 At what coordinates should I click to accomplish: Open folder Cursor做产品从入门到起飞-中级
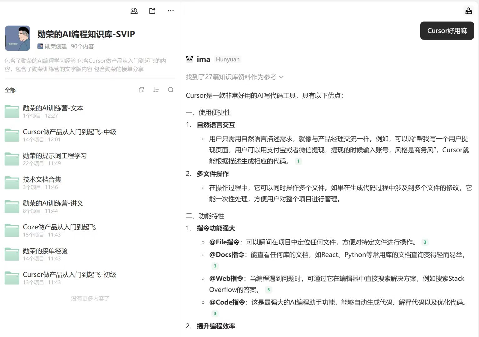90,135
